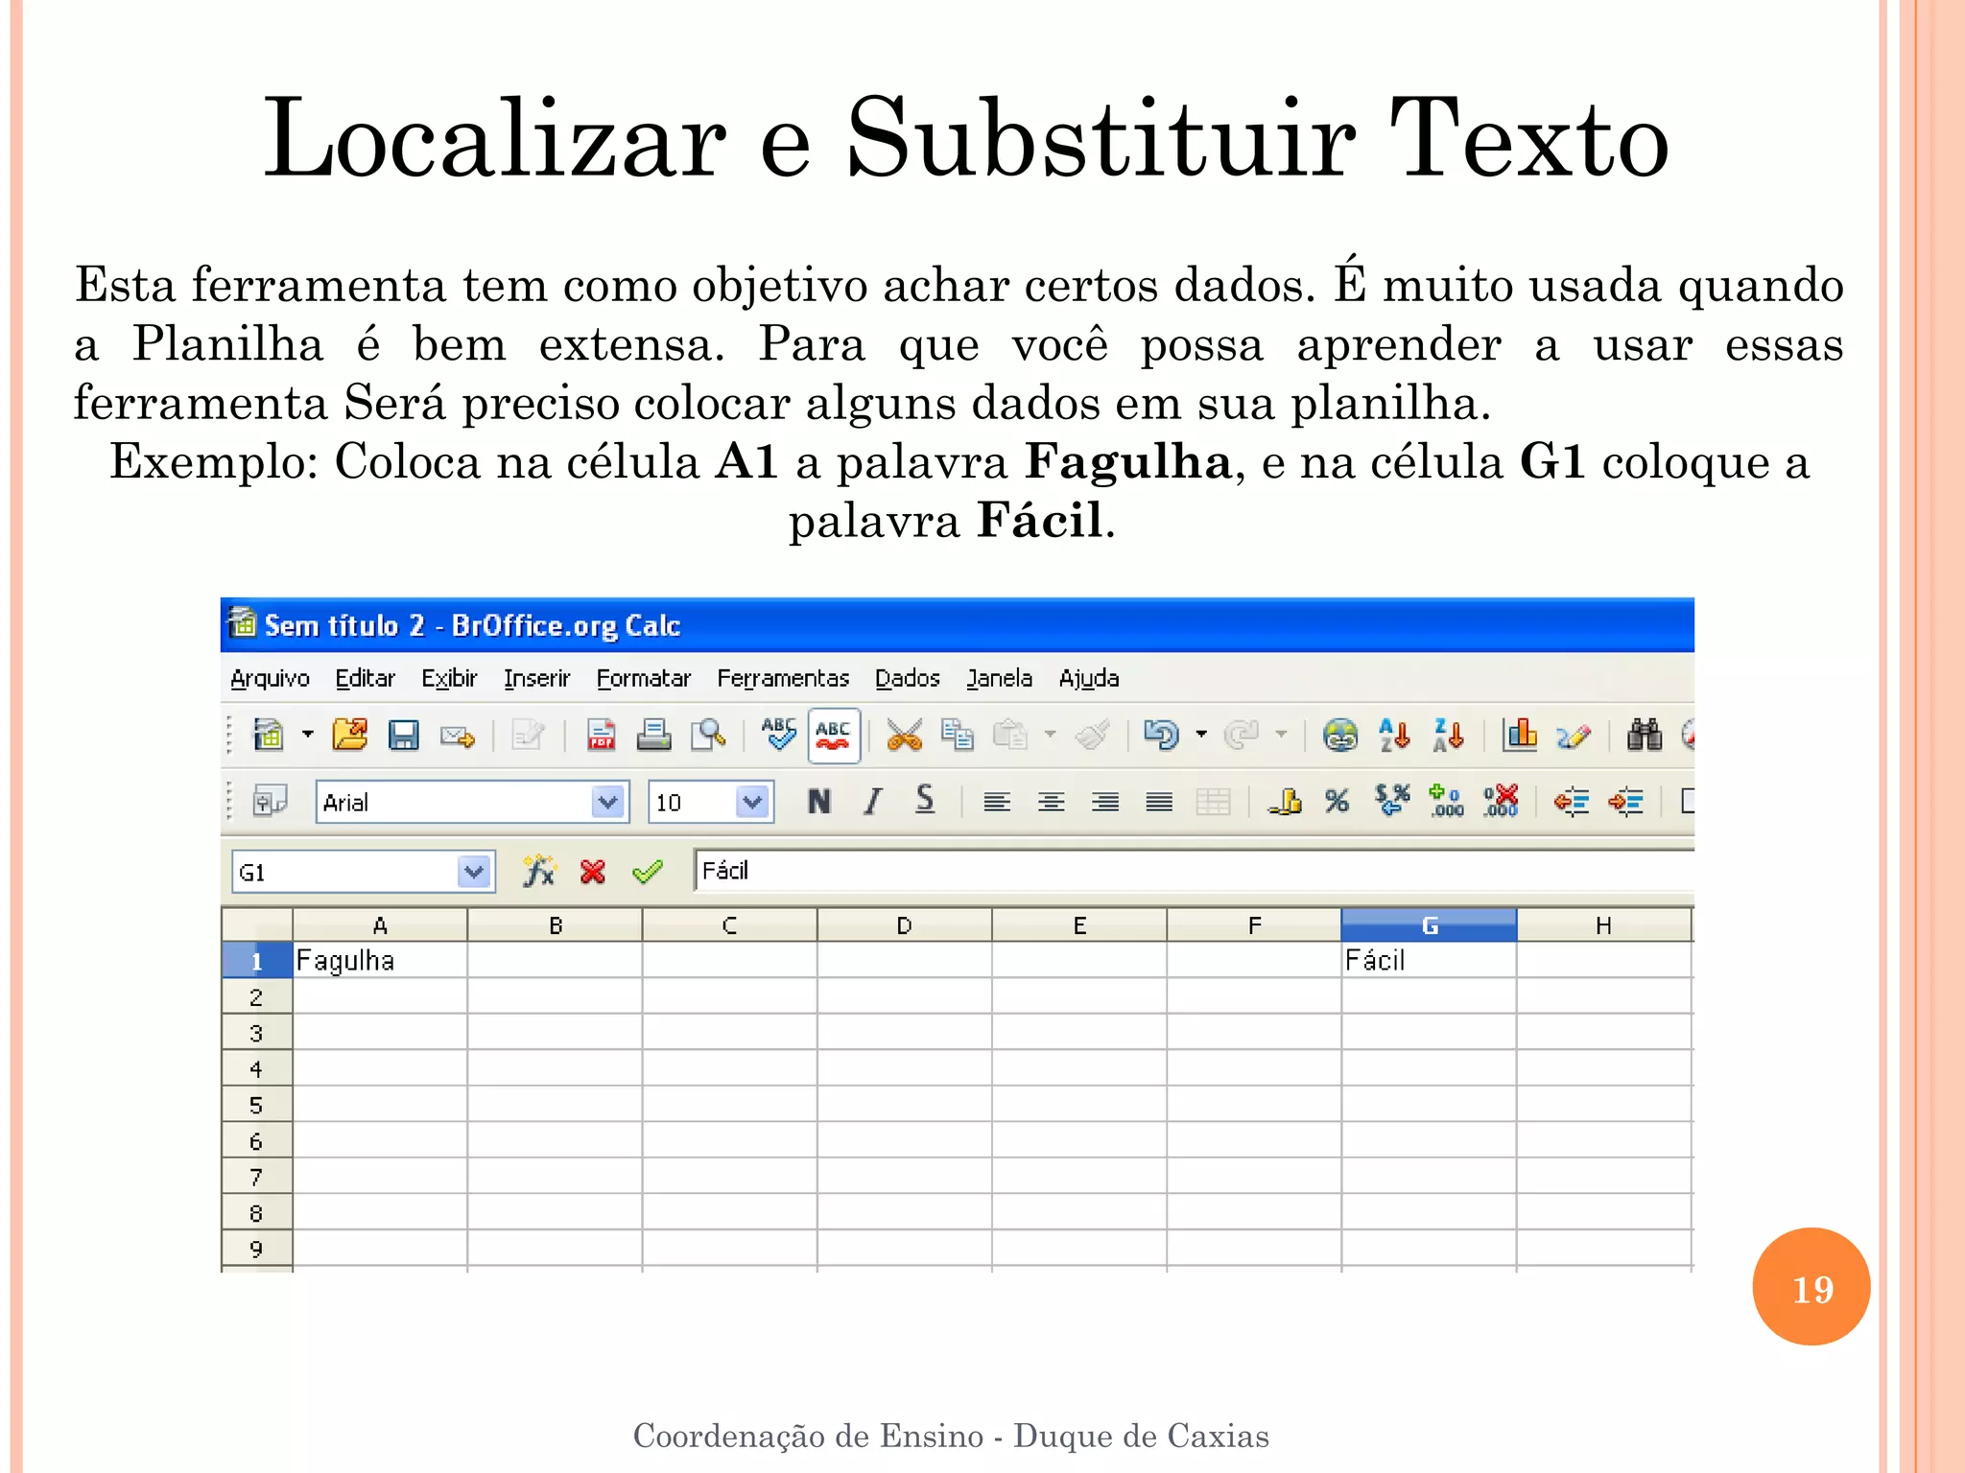
Task: Open the Formatar menu
Action: coord(643,678)
